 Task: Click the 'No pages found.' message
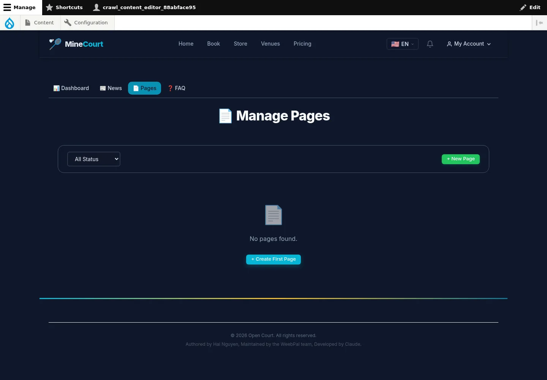click(273, 239)
